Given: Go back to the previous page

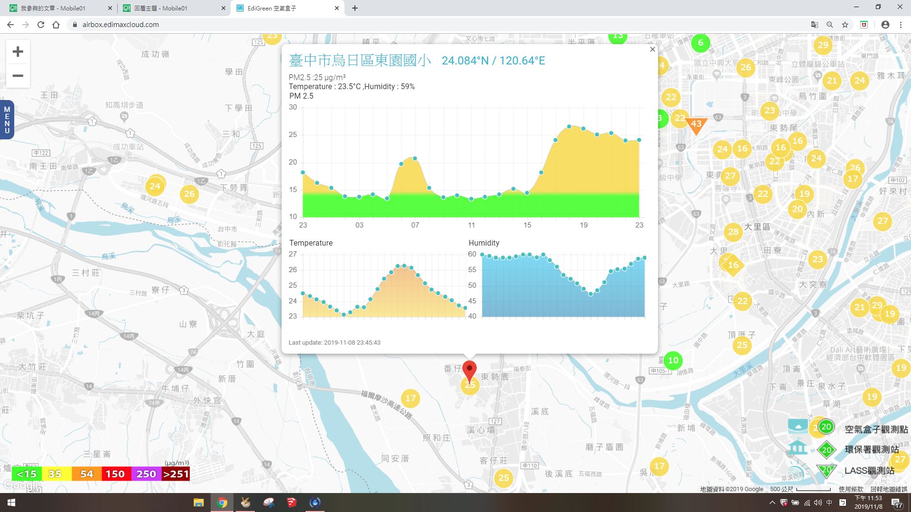Looking at the screenshot, I should coord(10,25).
